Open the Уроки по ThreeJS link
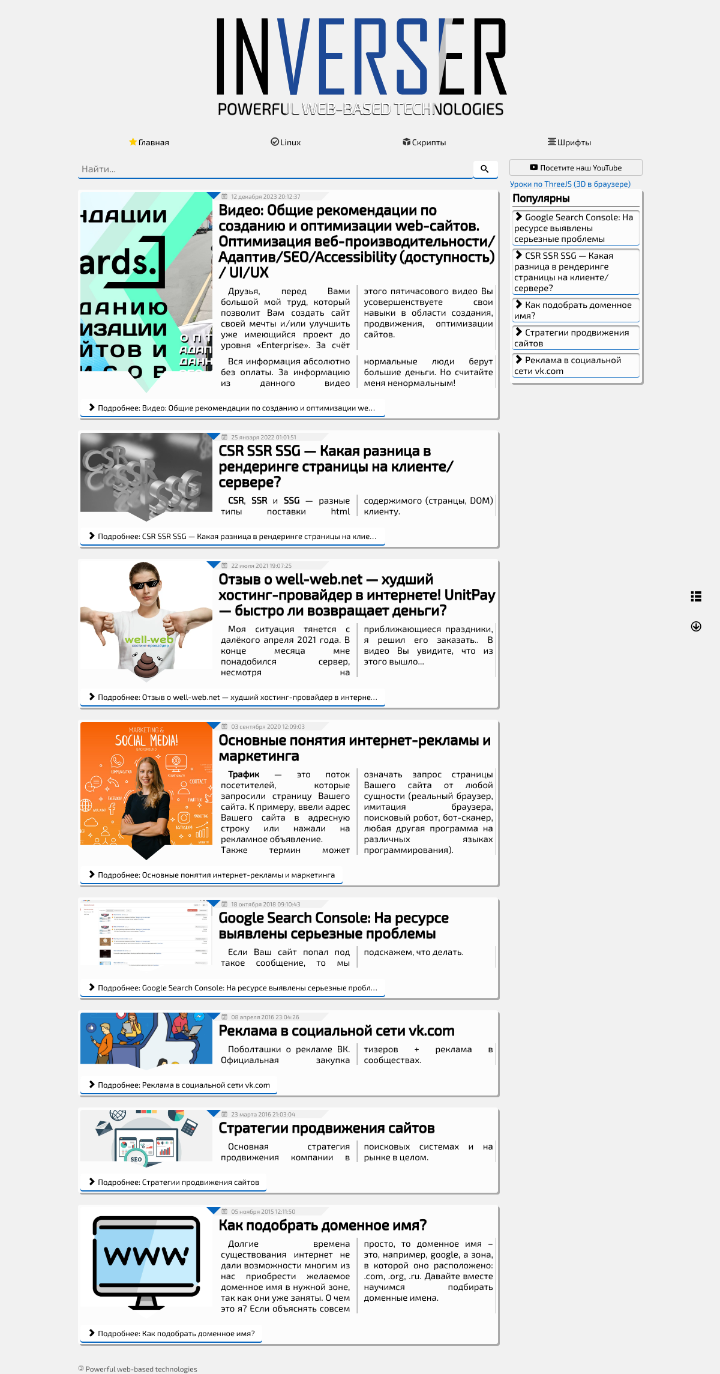This screenshot has height=1374, width=720. click(x=570, y=184)
